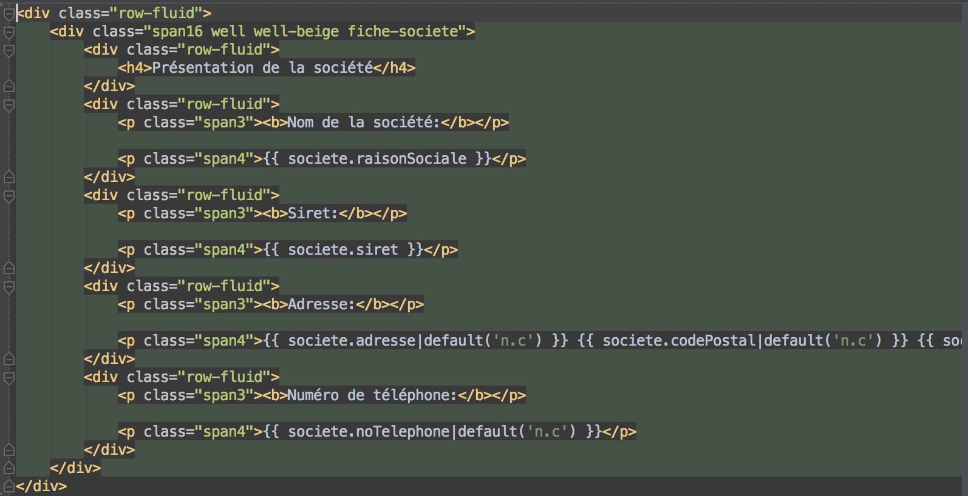Click the 'societe.adresse|default' expression
Image resolution: width=968 pixels, height=496 pixels.
pos(386,341)
